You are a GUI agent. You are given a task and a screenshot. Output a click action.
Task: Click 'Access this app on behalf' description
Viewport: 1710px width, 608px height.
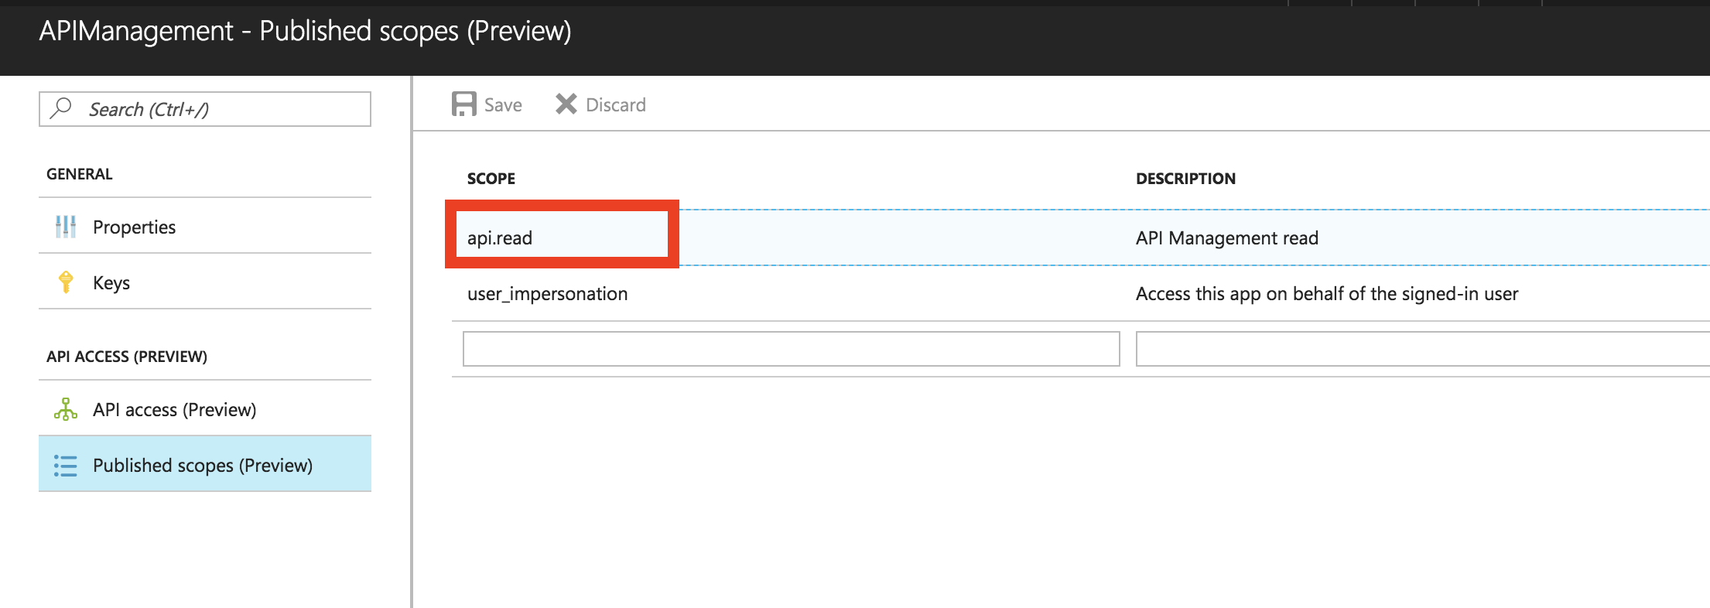[x=1327, y=294]
